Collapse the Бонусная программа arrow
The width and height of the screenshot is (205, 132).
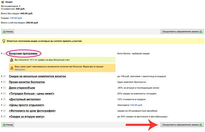pyautogui.click(x=2, y=53)
